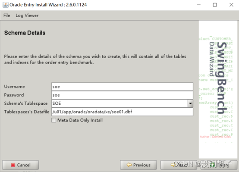239x172 pixels.
Task: Click the Tablespaces's Datafile label
Action: (27, 112)
